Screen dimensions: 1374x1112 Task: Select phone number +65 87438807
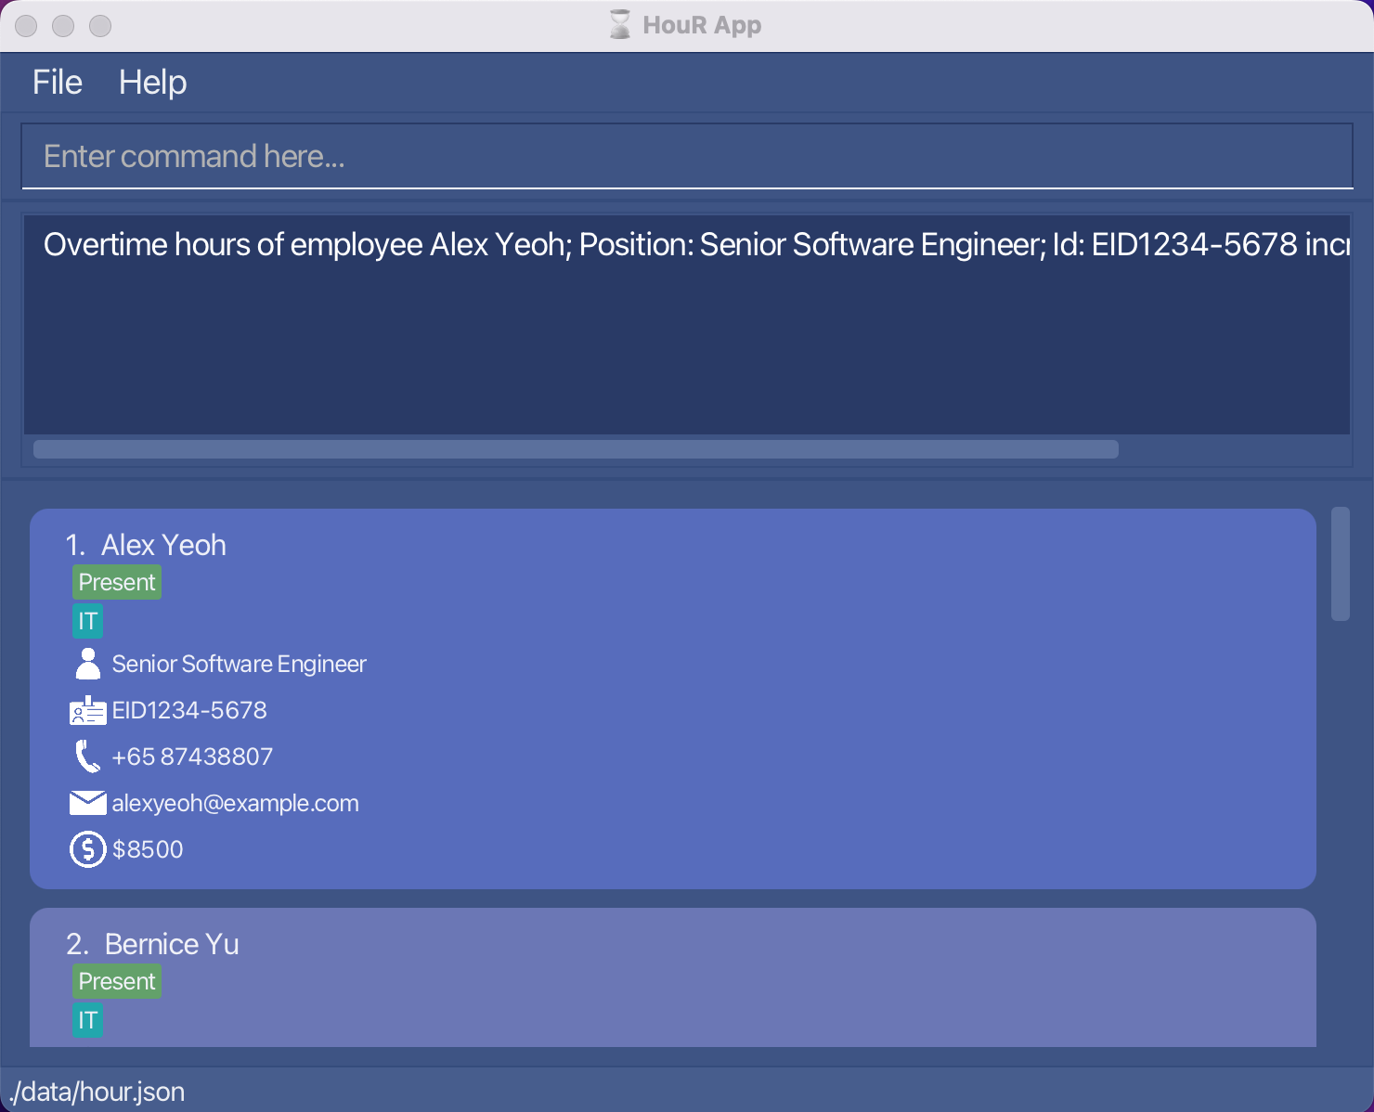[x=192, y=756]
